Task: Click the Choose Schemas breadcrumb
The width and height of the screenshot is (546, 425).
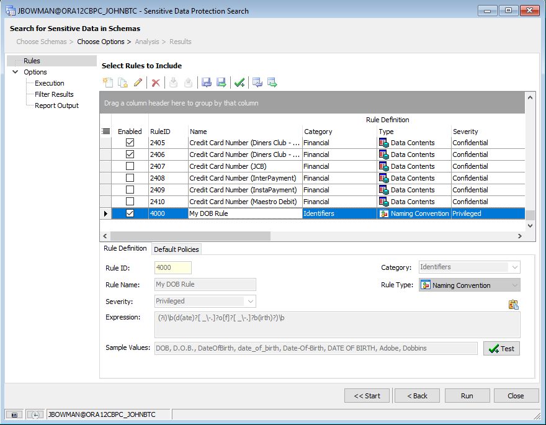Action: click(42, 42)
